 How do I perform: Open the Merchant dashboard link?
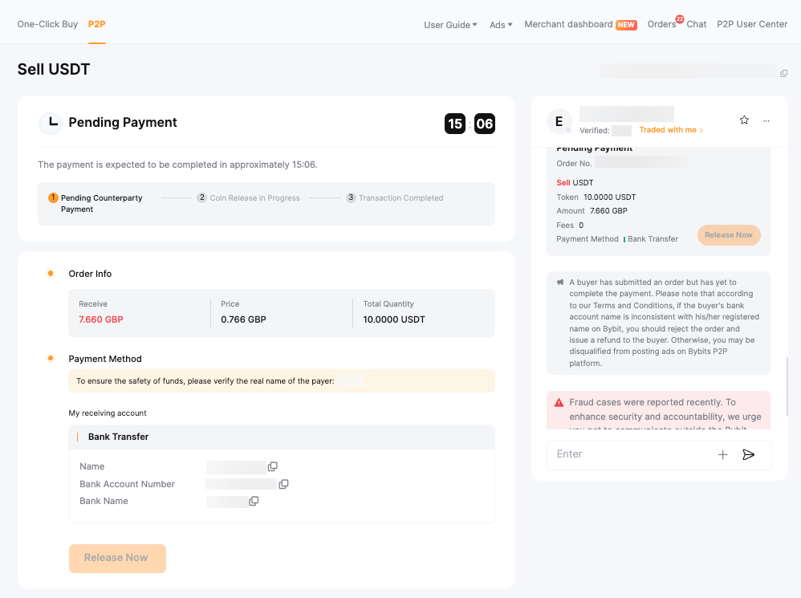568,24
